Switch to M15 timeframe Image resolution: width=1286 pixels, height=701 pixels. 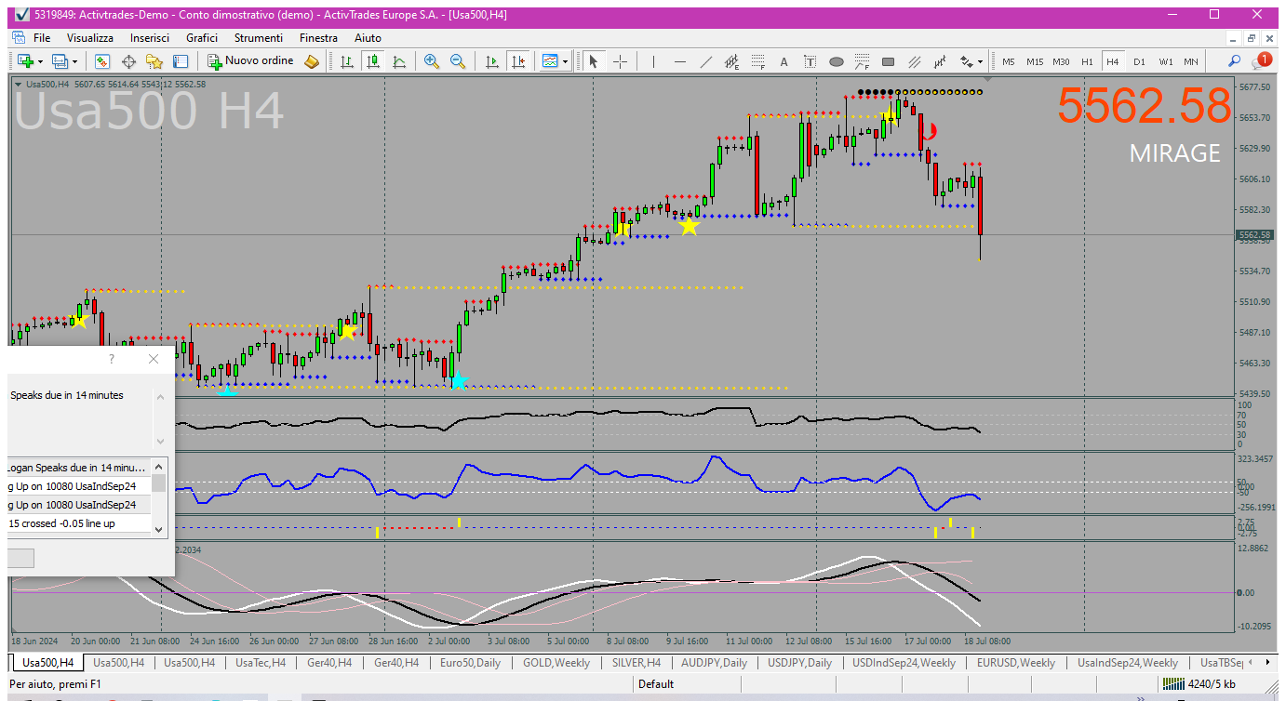(1035, 61)
